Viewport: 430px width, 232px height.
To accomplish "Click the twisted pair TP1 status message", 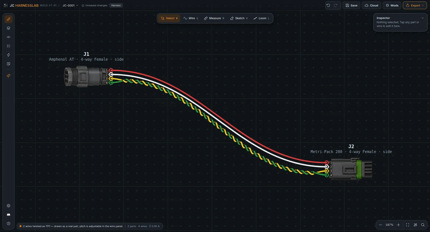I will click(73, 226).
